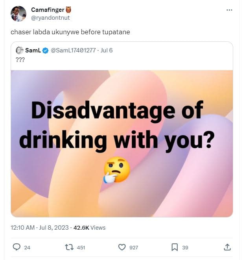
Task: Open the Jul 6 quoted tweet date
Action: pos(106,50)
